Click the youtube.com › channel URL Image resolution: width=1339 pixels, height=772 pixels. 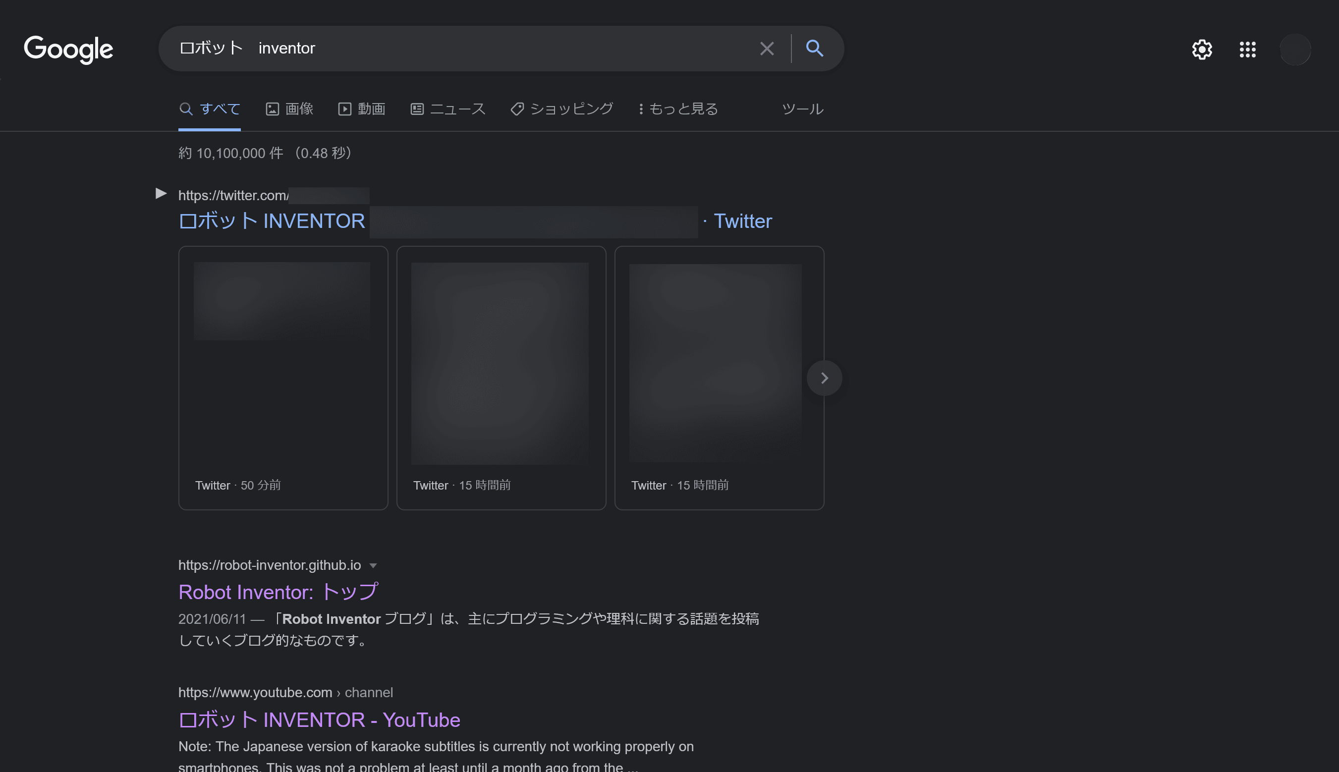tap(285, 692)
